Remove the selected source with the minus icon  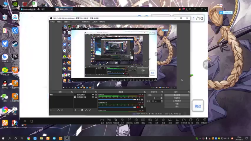[x=79, y=110]
